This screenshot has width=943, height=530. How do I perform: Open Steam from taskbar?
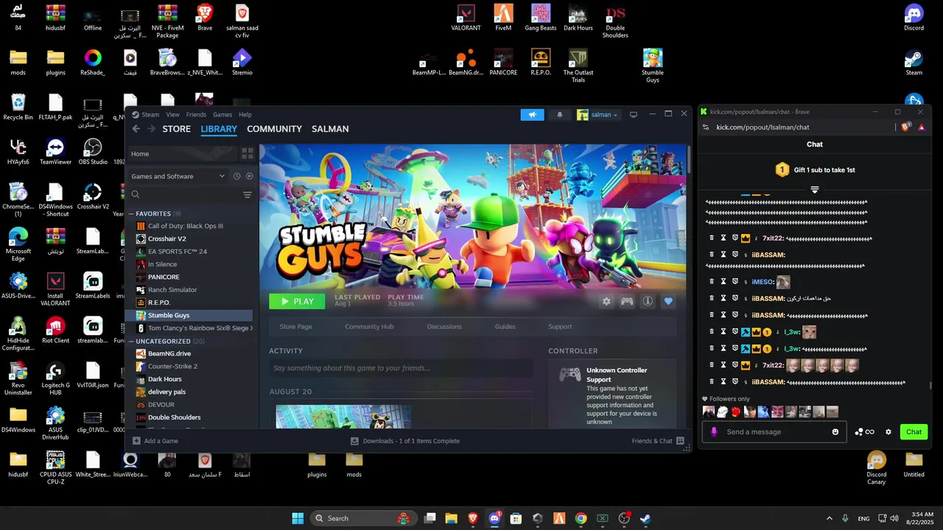tap(645, 518)
